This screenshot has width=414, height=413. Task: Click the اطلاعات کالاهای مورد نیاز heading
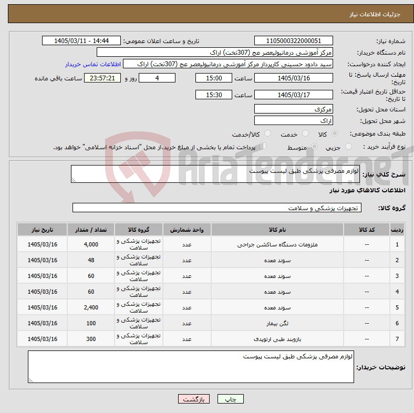click(367, 190)
